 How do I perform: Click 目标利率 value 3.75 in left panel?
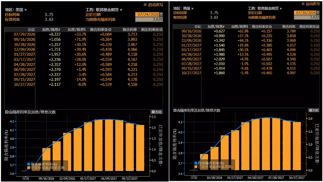coord(49,15)
